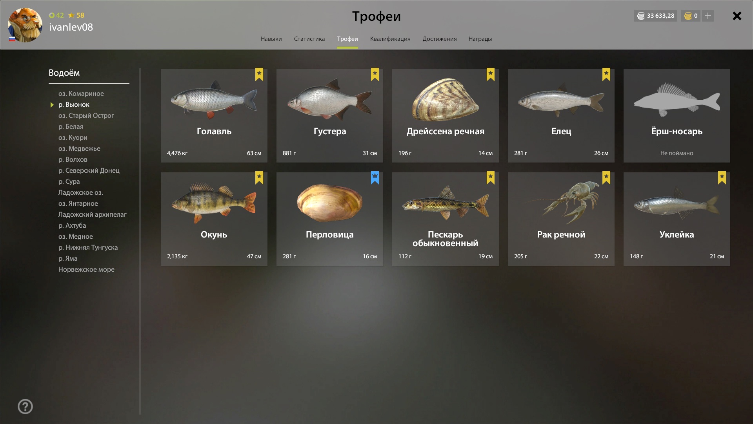Image resolution: width=753 pixels, height=424 pixels.
Task: Close the Трофеи window
Action: pyautogui.click(x=737, y=16)
